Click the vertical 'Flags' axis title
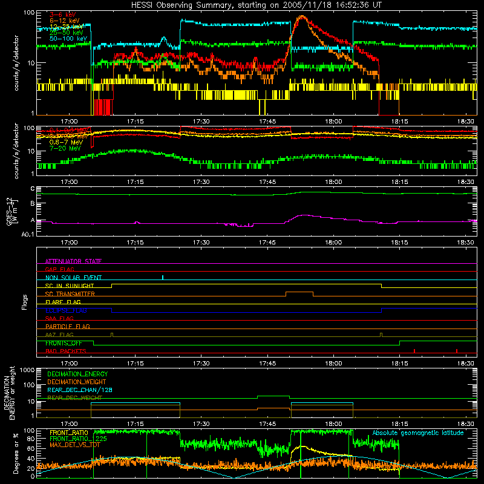484x484 pixels. pos(25,302)
